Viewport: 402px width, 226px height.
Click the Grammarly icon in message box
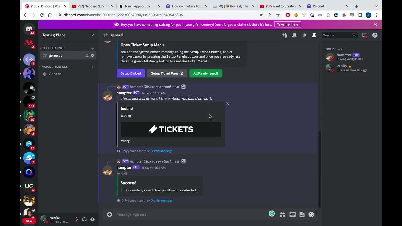[x=272, y=214]
